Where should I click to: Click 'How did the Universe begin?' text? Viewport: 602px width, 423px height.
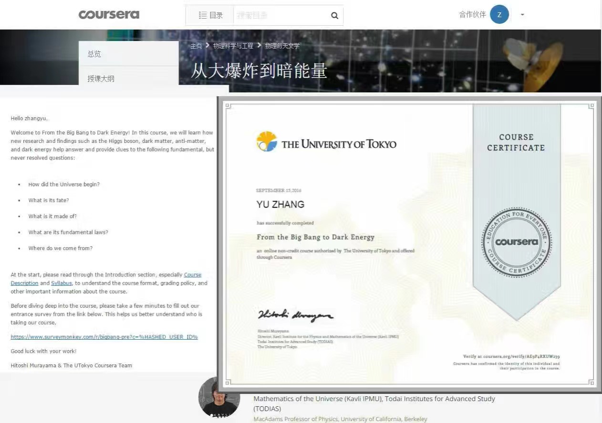(64, 184)
